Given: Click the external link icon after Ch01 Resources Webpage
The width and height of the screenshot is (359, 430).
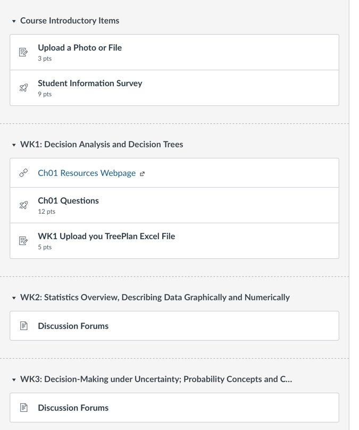Looking at the screenshot, I should pos(142,174).
